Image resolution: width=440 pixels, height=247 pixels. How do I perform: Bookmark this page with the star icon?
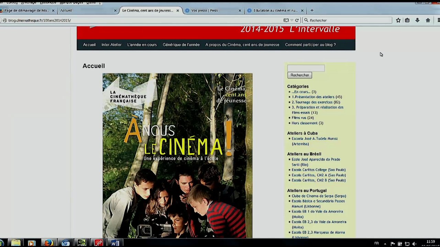[x=398, y=20]
